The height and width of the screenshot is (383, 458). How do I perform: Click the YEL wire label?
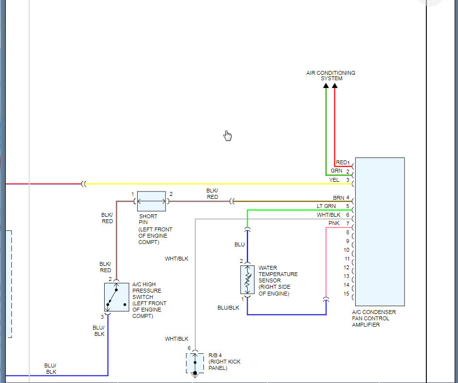coord(334,180)
